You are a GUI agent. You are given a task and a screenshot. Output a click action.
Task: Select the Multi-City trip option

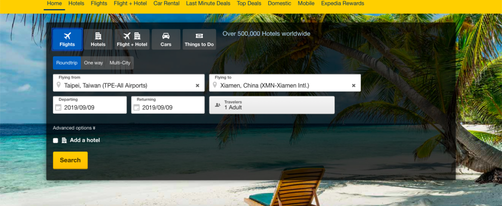[x=120, y=63]
